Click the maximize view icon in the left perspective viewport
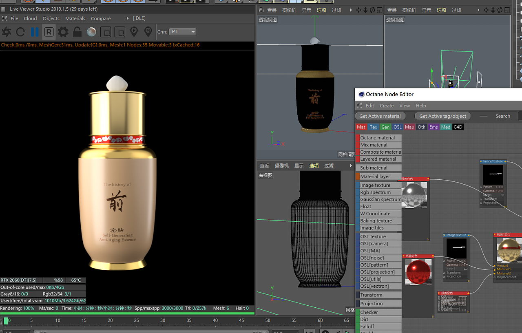The height and width of the screenshot is (333, 522). pos(379,10)
